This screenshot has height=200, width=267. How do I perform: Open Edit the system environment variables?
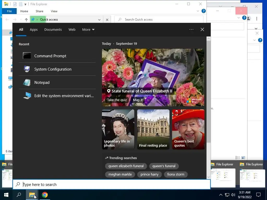pyautogui.click(x=57, y=96)
